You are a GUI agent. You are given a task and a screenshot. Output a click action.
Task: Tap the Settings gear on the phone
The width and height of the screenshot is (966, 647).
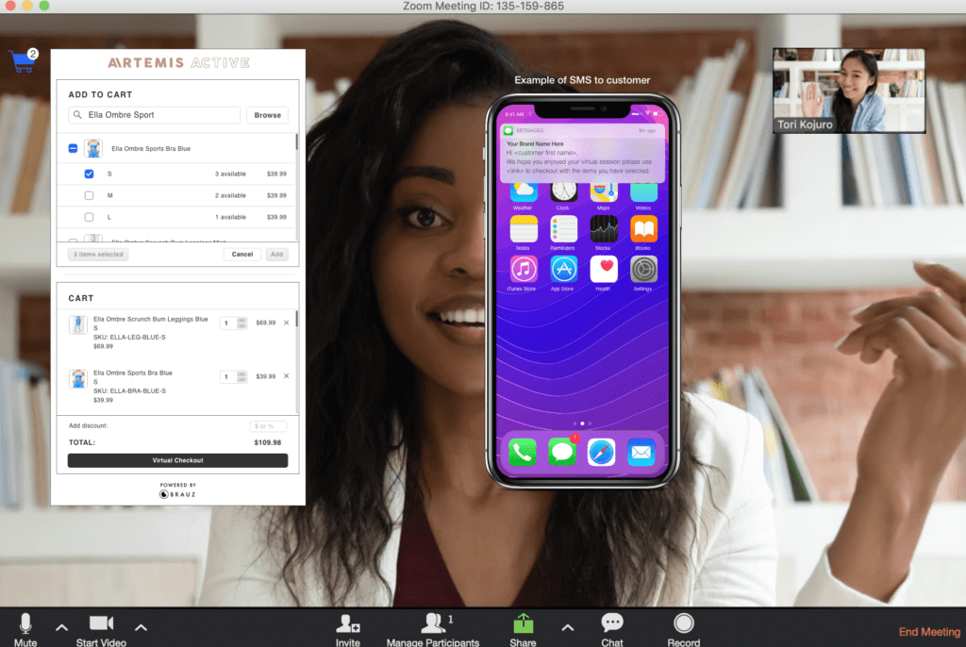click(x=643, y=270)
